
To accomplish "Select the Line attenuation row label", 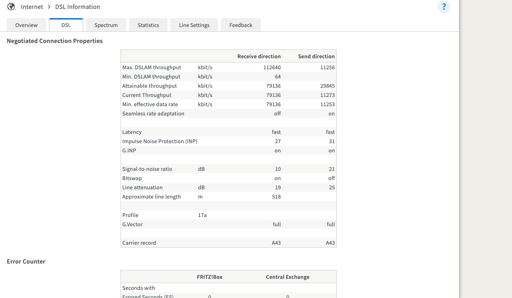I will [142, 188].
